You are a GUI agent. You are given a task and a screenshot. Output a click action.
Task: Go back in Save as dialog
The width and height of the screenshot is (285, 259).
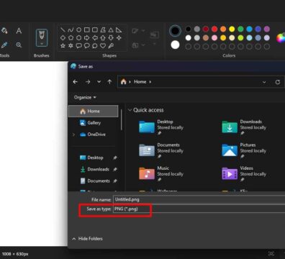[x=76, y=82]
